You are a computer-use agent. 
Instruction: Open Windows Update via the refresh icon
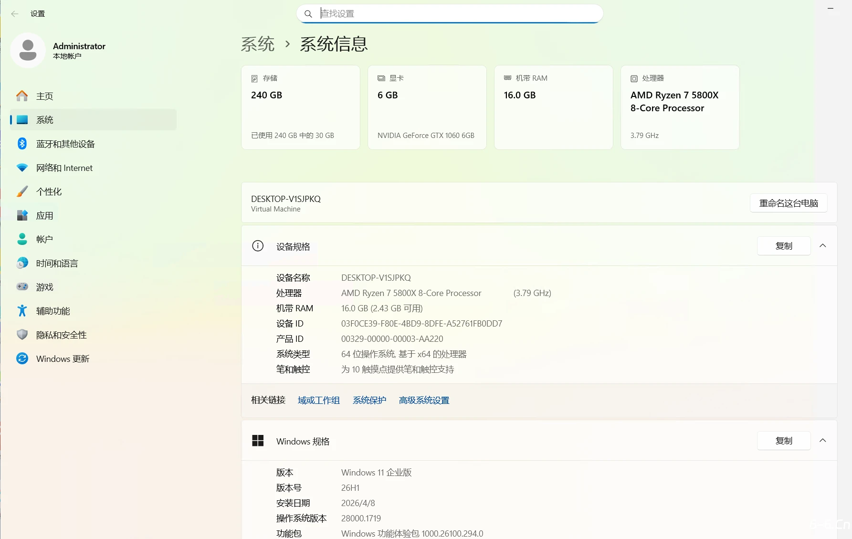22,359
